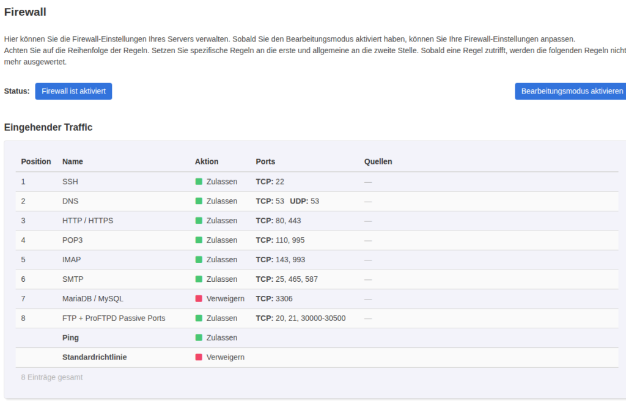Click the red square in Standardrichtlinie row
626x401 pixels.
tap(199, 357)
